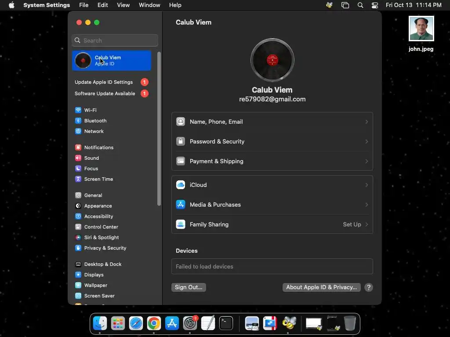Screen dimensions: 450x337
Task: Click About Apple ID & Privacy... button
Action: [321, 287]
